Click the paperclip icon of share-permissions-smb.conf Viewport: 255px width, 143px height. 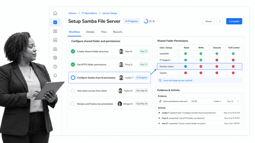point(160,101)
